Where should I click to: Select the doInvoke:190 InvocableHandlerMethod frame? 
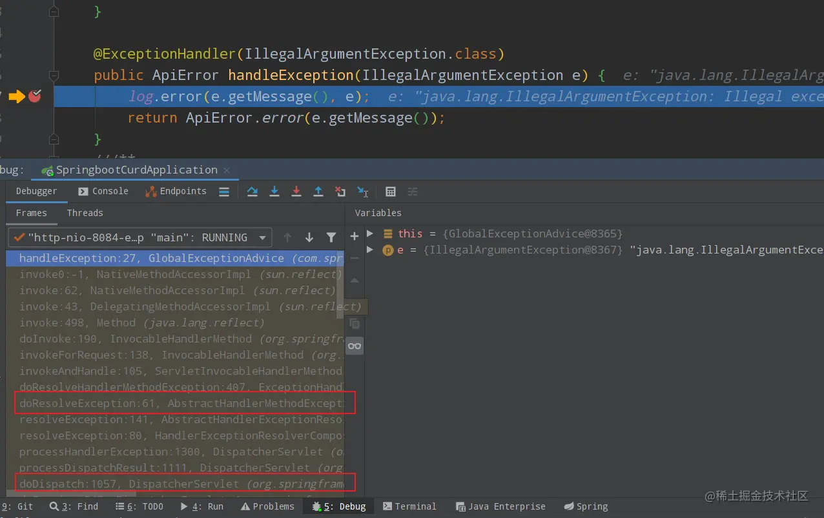tap(175, 339)
